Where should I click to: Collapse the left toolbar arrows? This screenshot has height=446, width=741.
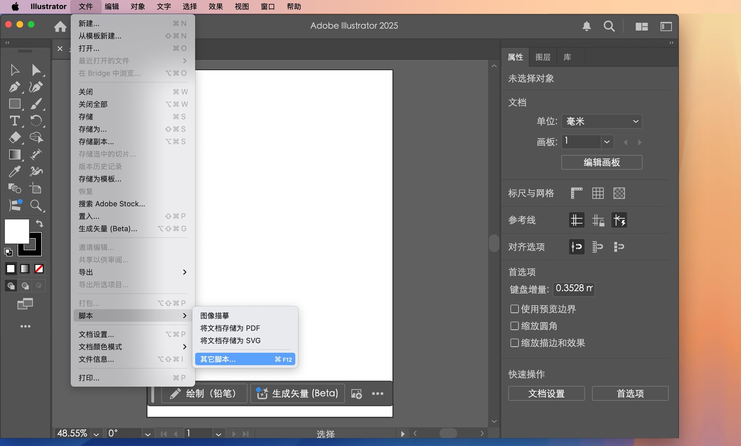coord(7,43)
